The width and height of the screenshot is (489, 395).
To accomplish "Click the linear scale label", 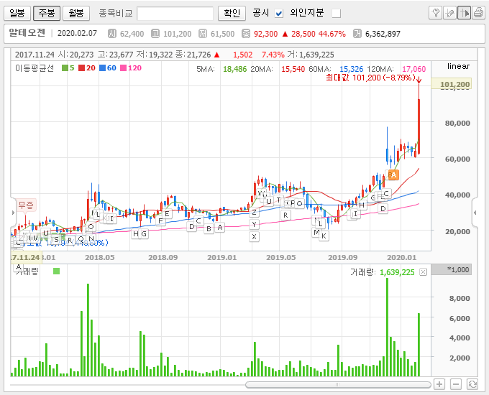I will (x=458, y=66).
